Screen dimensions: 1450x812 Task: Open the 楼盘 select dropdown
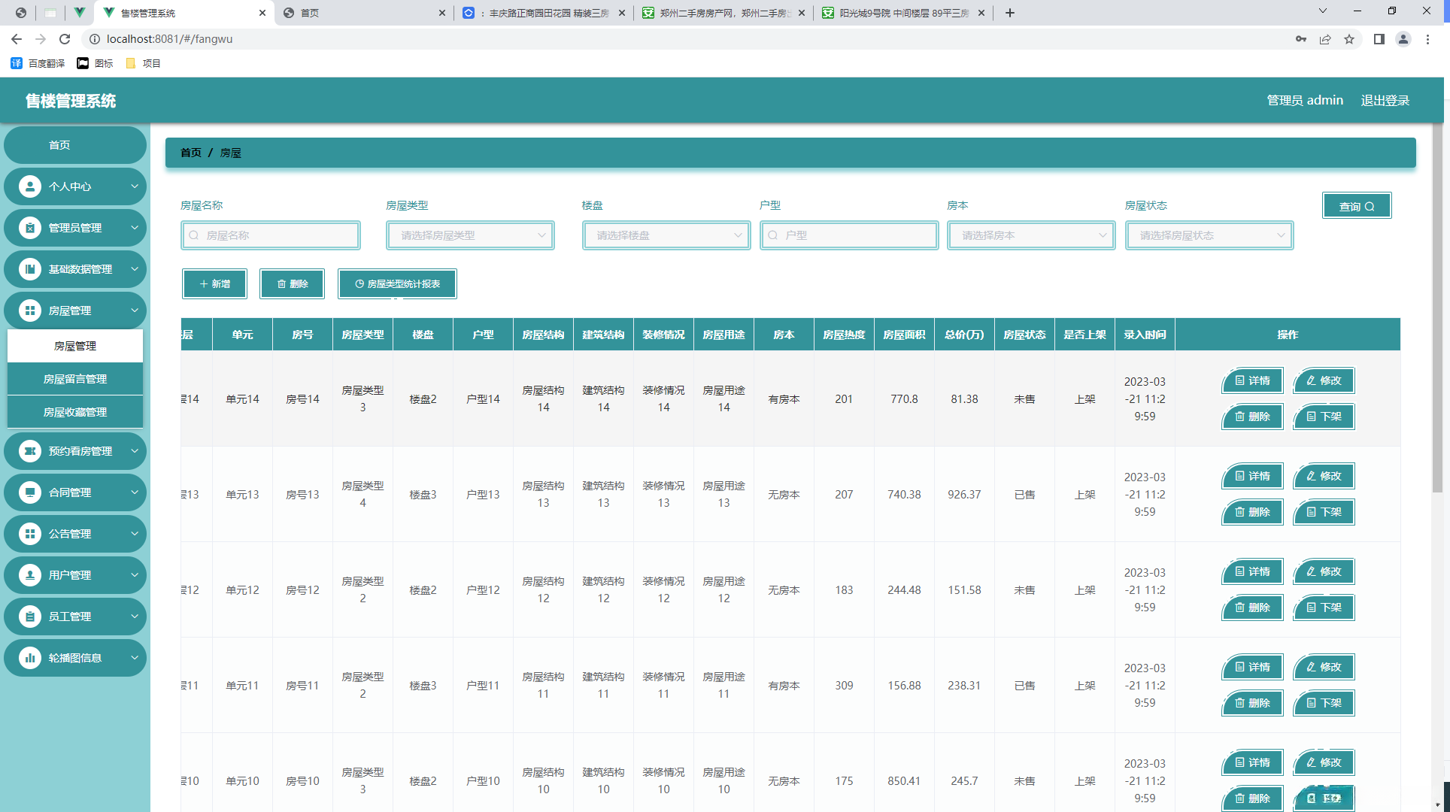point(666,235)
